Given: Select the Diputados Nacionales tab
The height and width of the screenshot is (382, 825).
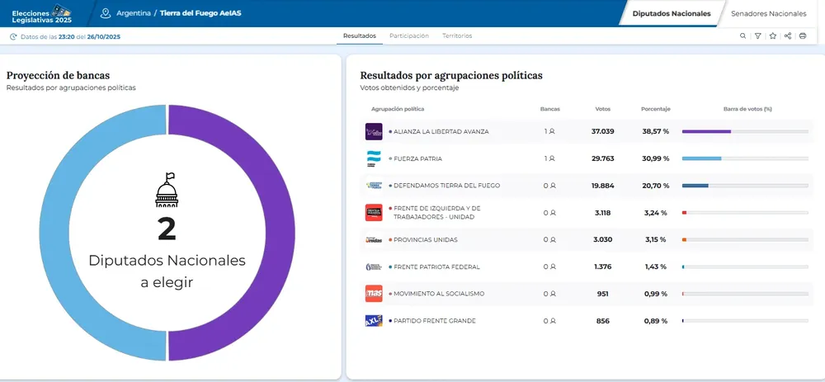Looking at the screenshot, I should (x=671, y=14).
